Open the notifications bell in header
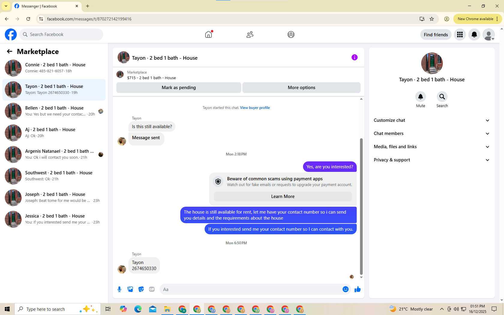Image resolution: width=504 pixels, height=315 pixels. [474, 34]
